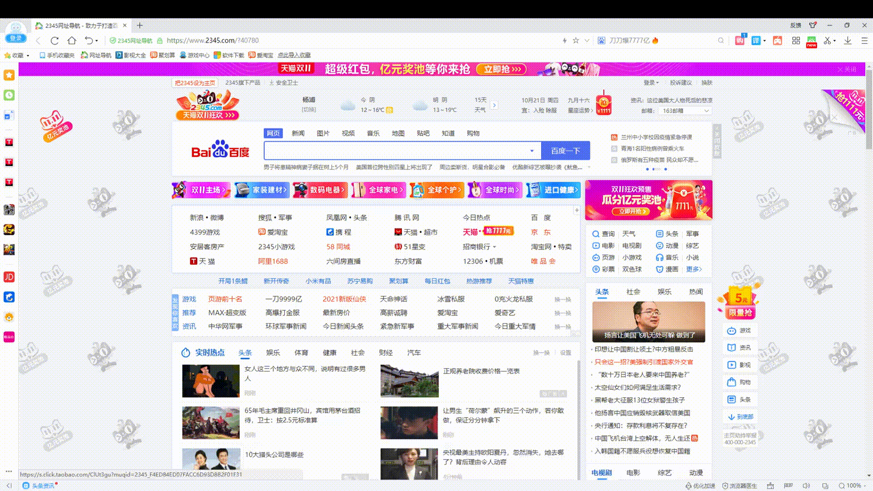Show next weather days with the arrow
Image resolution: width=873 pixels, height=491 pixels.
pos(494,105)
